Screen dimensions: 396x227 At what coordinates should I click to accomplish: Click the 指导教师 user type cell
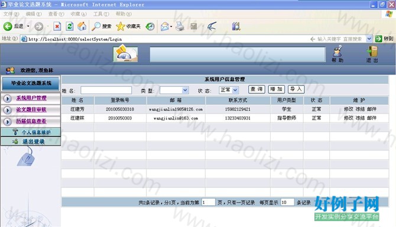(287, 118)
